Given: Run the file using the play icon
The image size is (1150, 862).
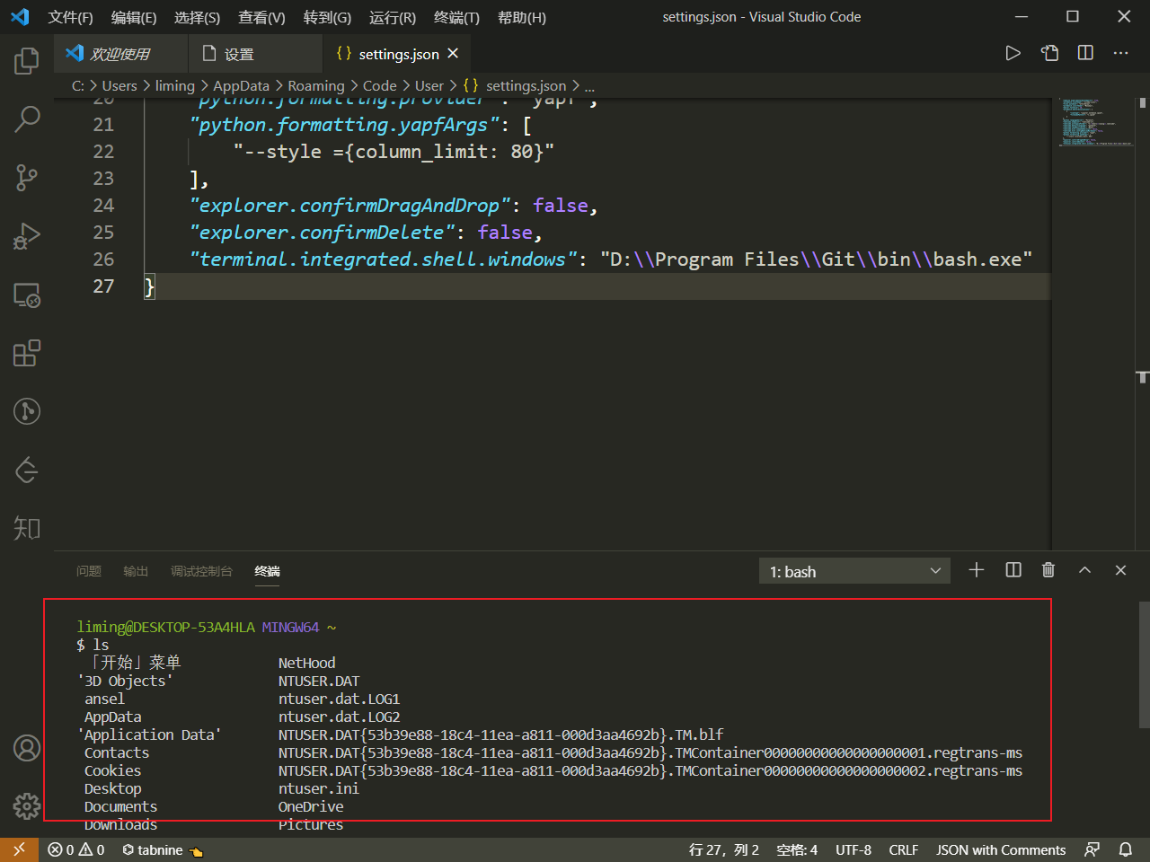Looking at the screenshot, I should [1013, 53].
